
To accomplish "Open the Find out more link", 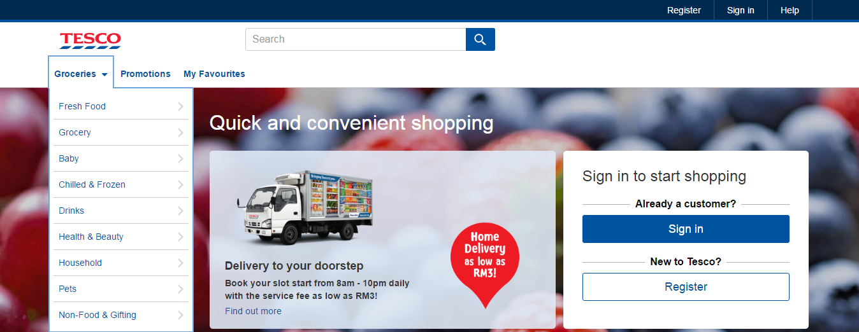I will [x=253, y=311].
